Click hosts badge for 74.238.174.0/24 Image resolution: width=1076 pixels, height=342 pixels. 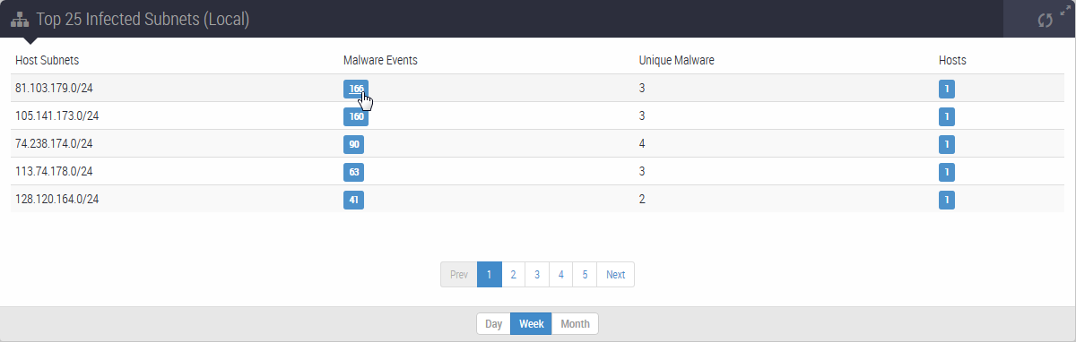tap(947, 144)
